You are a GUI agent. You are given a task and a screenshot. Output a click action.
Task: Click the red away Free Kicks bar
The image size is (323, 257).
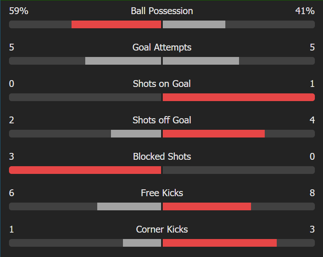click(x=207, y=206)
